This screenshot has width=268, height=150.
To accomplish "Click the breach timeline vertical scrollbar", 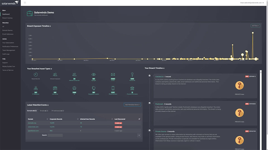I will (x=261, y=110).
